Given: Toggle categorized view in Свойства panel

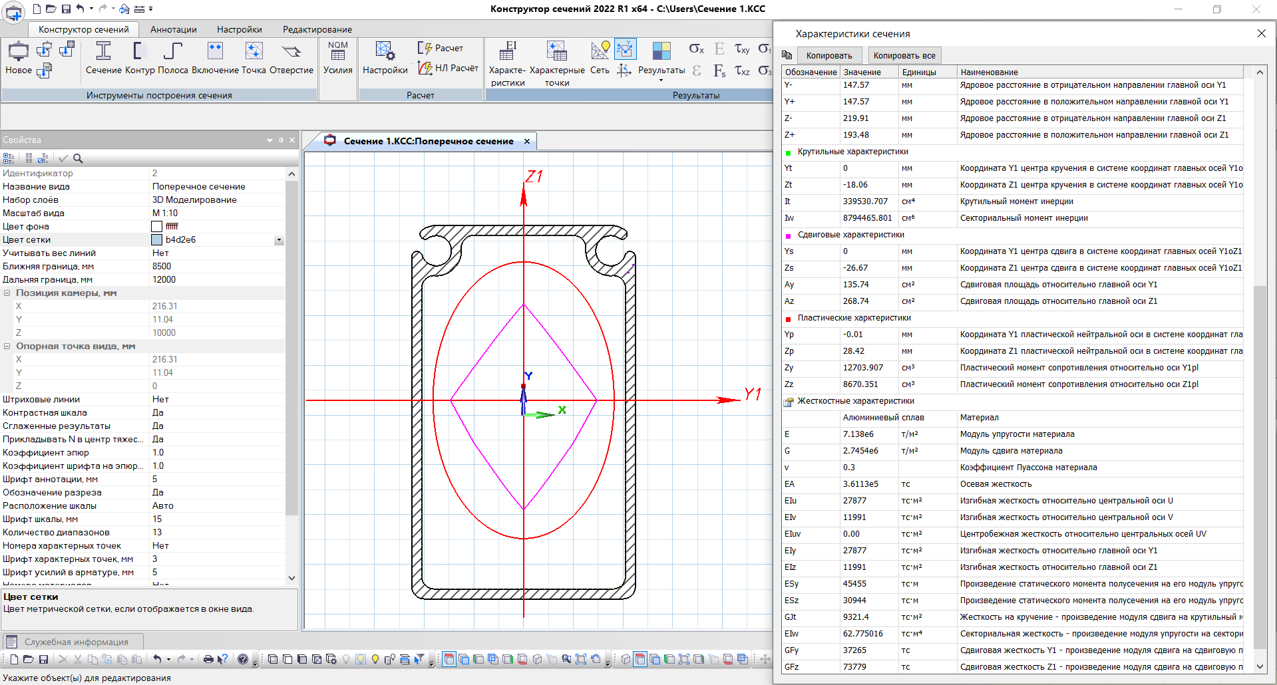Looking at the screenshot, I should pos(9,158).
